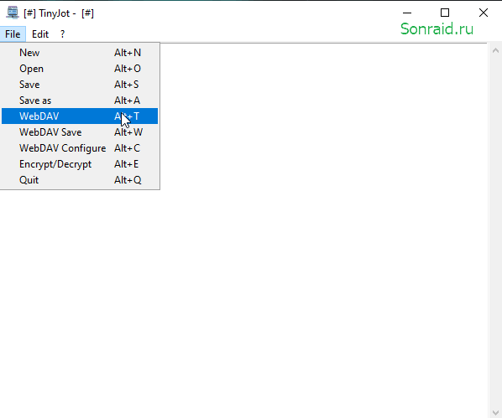Maximize the TinyJot window
Screen dimensions: 502x418
pyautogui.click(x=445, y=13)
